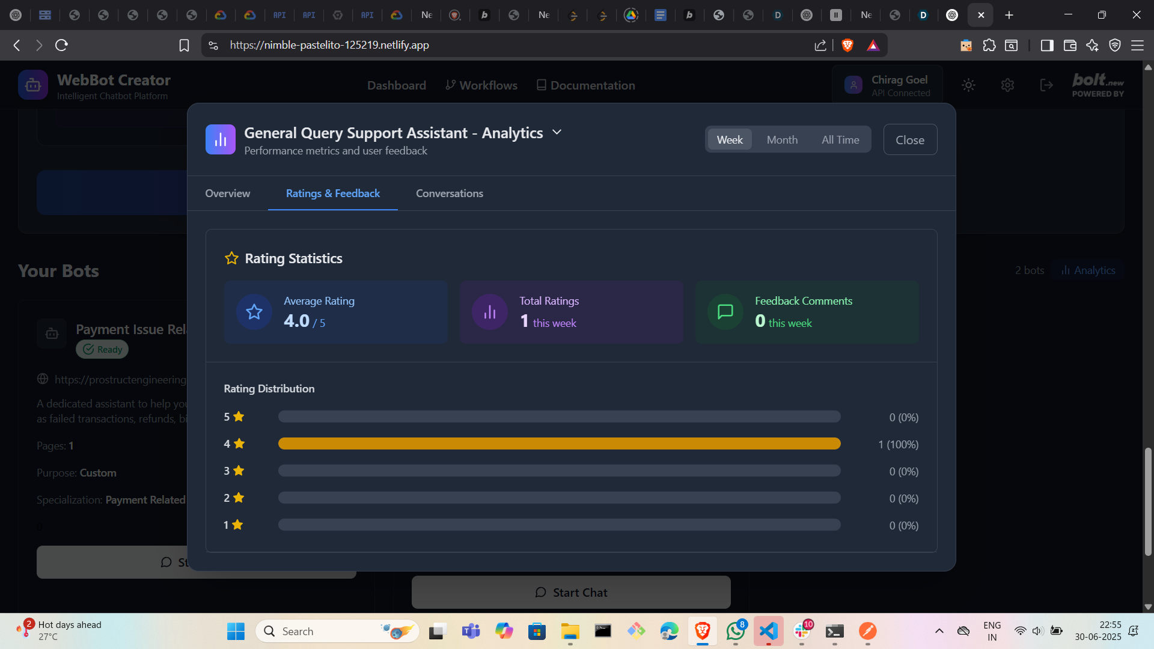Click the logout arrow icon
Image resolution: width=1154 pixels, height=649 pixels.
pos(1046,85)
